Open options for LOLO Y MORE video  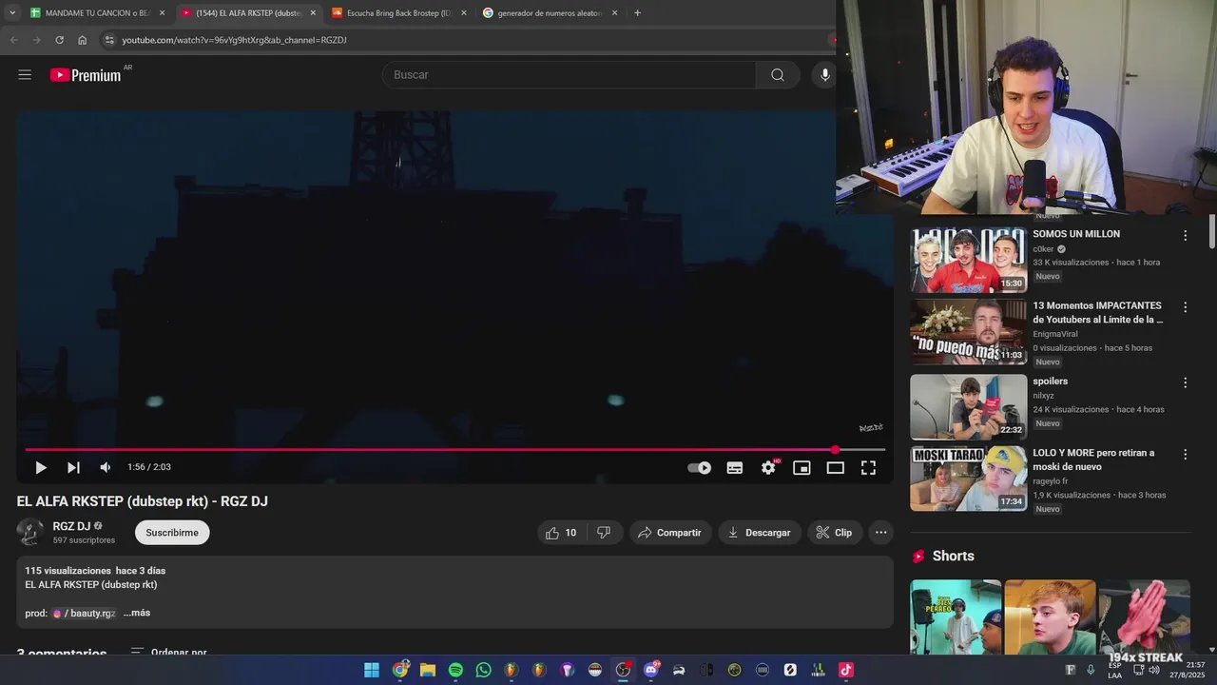(x=1185, y=455)
